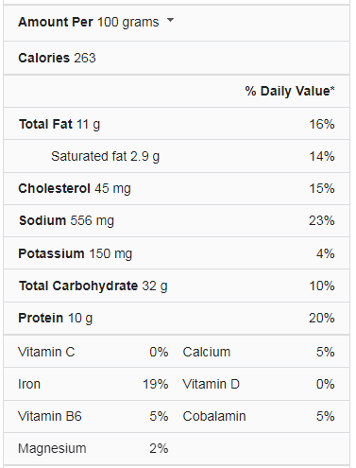Click the Vitamin C label
356x468 pixels.
pos(46,352)
